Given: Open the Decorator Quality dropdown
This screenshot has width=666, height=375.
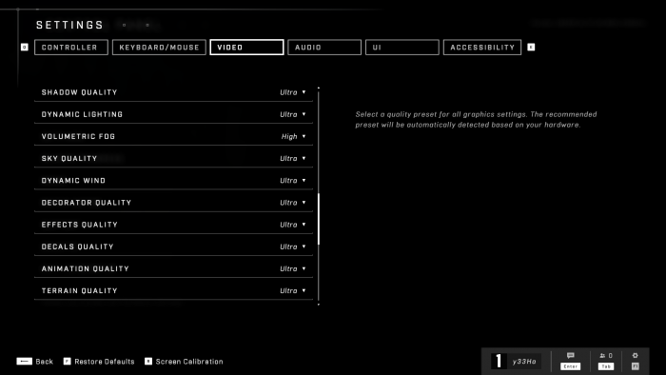Looking at the screenshot, I should coord(293,203).
